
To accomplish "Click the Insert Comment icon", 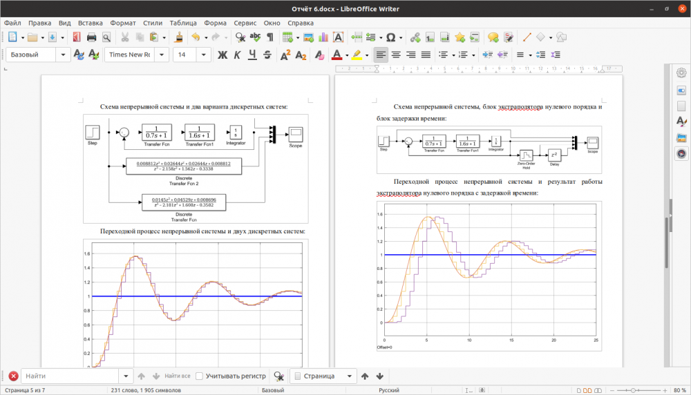I will pos(493,37).
